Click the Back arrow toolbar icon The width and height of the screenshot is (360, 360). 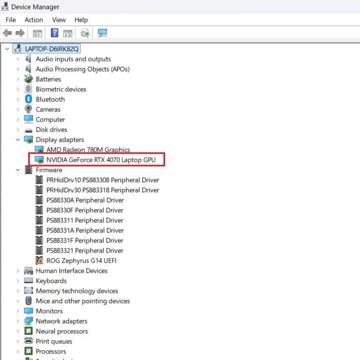(x=7, y=33)
